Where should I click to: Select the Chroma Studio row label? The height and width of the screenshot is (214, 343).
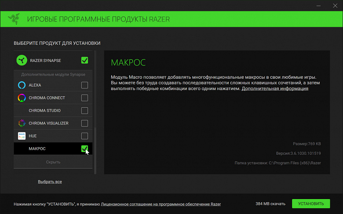click(x=44, y=110)
